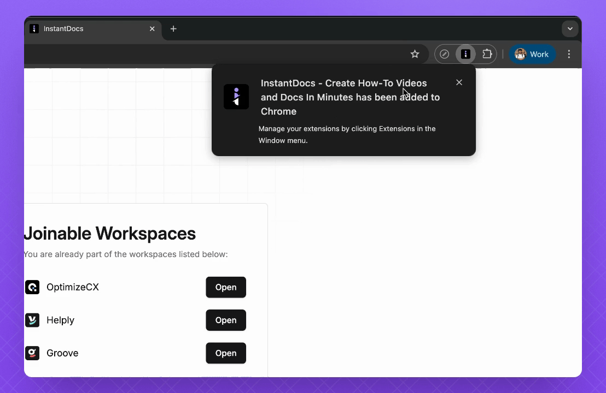Image resolution: width=606 pixels, height=393 pixels.
Task: Open the Helply workspace
Action: point(226,320)
